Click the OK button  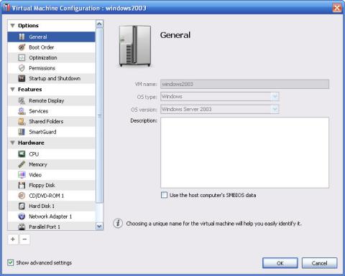280,263
